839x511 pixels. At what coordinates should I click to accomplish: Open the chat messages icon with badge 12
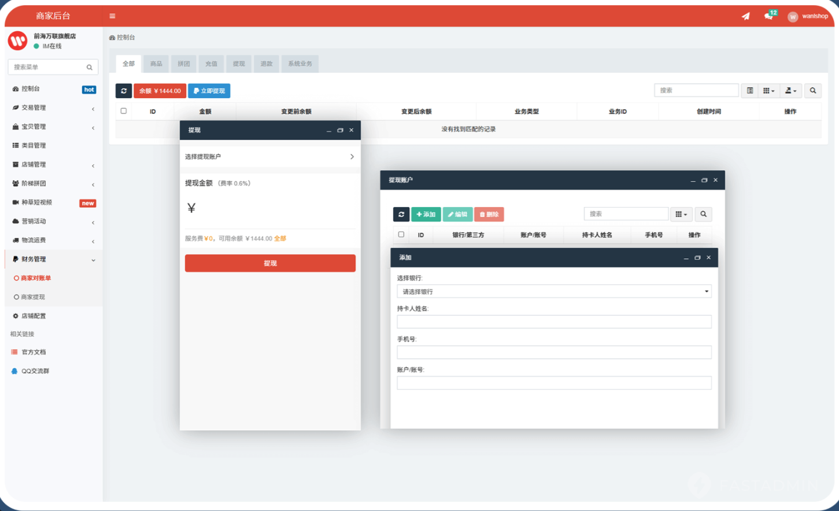tap(768, 16)
